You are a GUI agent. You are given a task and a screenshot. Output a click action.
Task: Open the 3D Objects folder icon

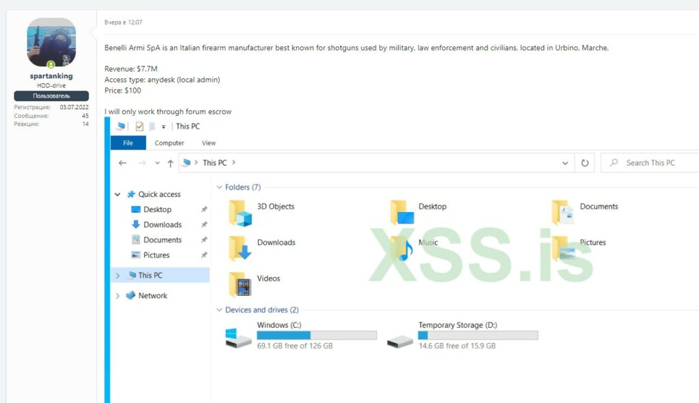tap(240, 213)
